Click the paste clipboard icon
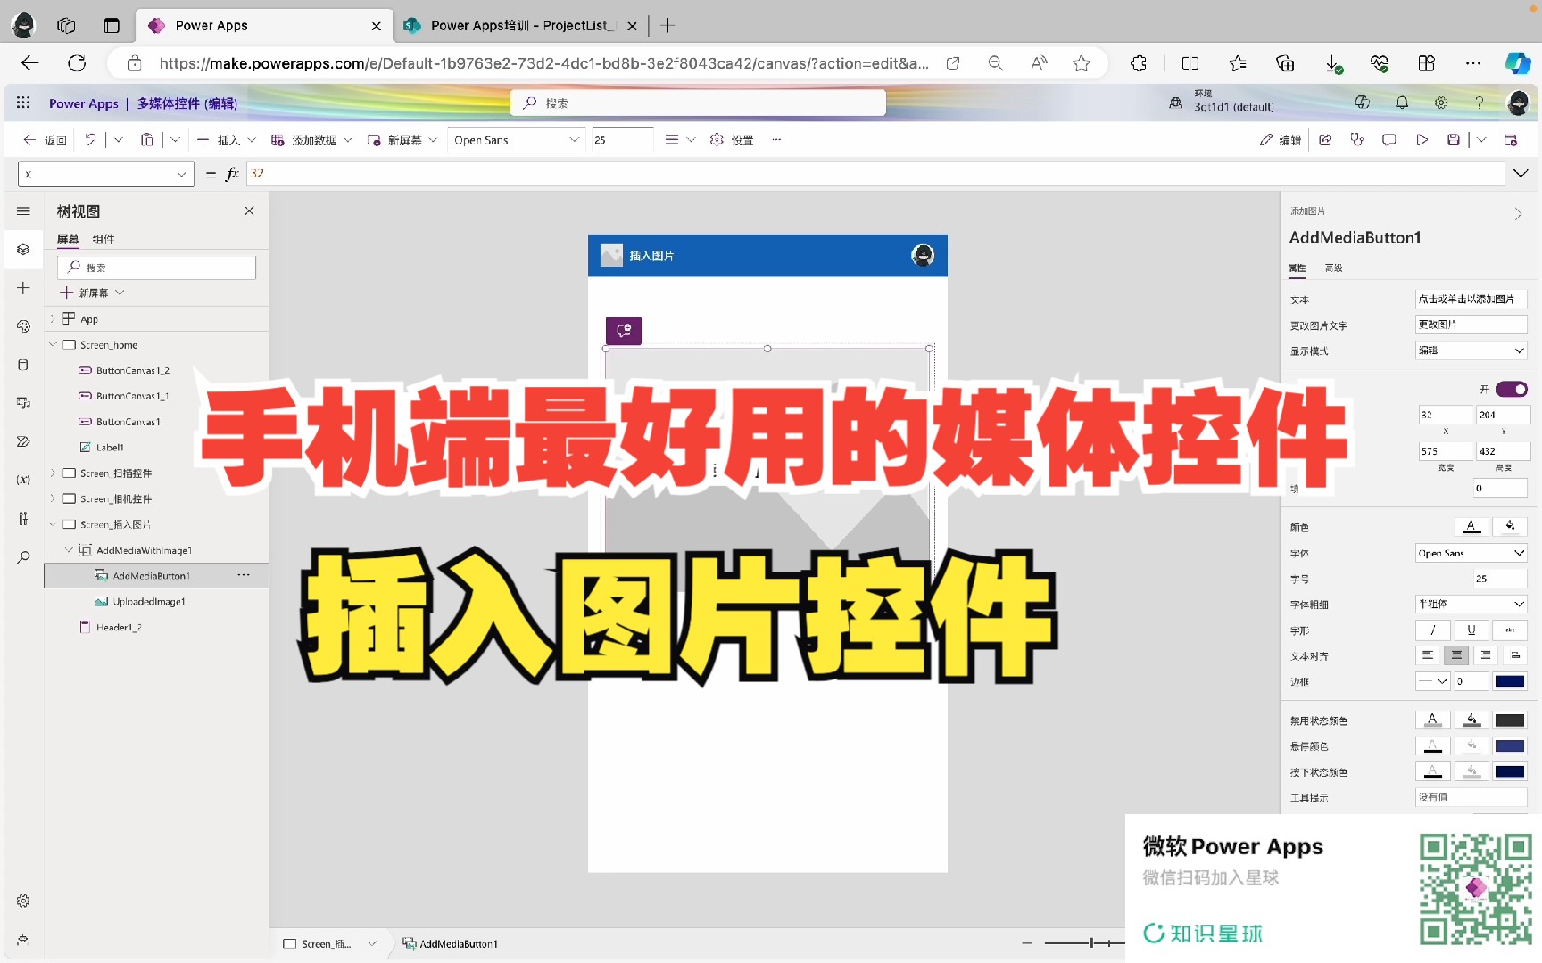This screenshot has width=1542, height=963. 147,139
